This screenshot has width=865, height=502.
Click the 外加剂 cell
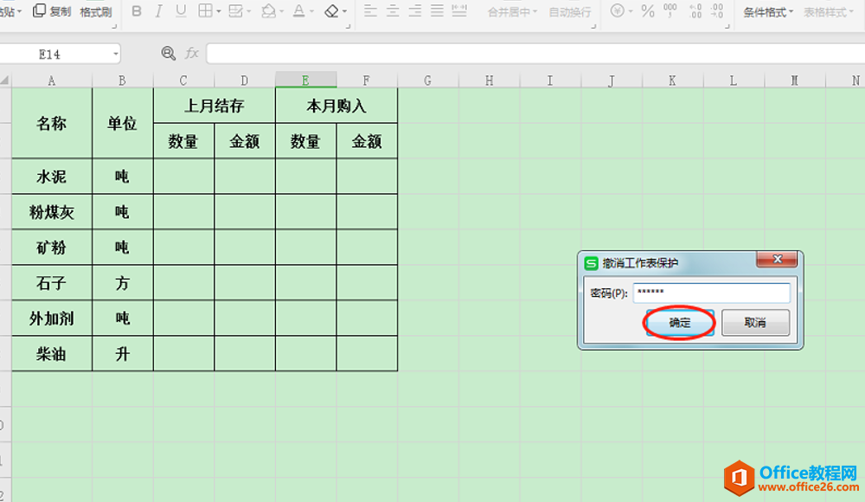52,319
